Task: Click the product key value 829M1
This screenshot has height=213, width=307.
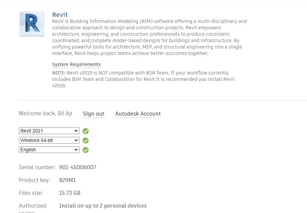Action: click(x=67, y=180)
